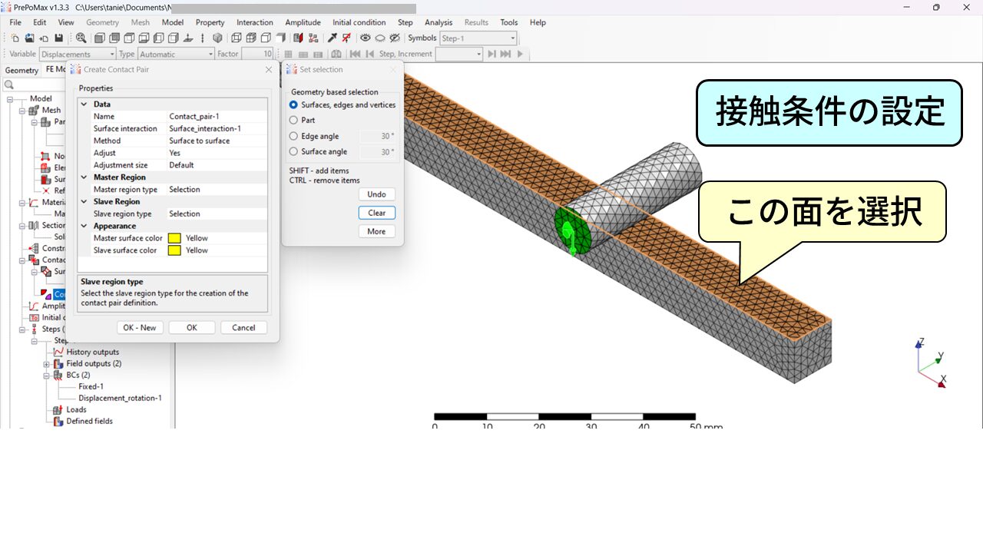Viewport: 983px width, 553px height.
Task: Click the Last increment skip-forward icon
Action: click(x=505, y=54)
